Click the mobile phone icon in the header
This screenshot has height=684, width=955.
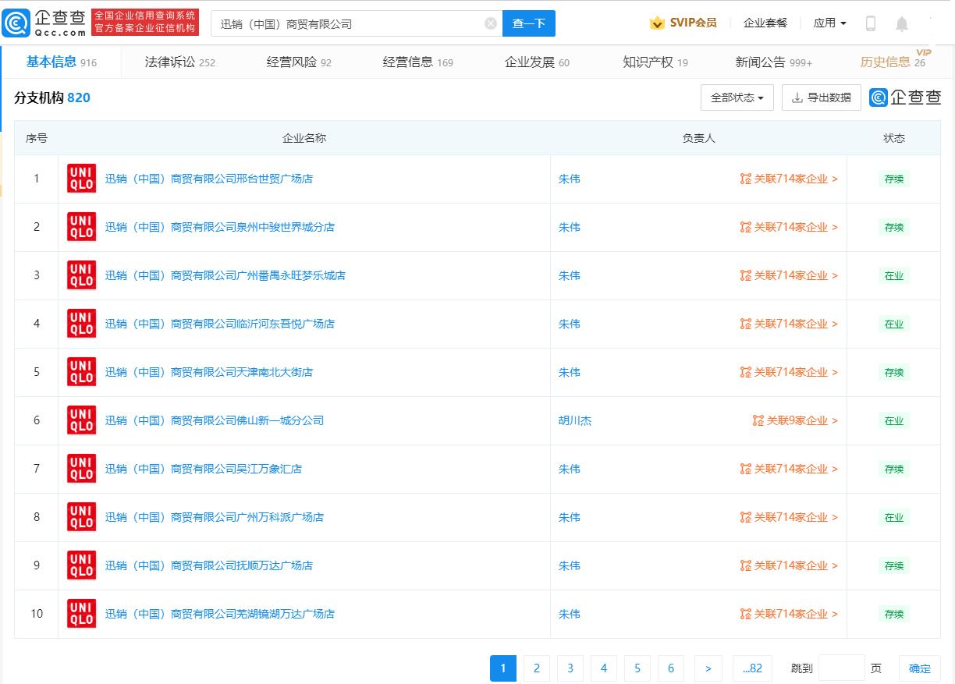(x=870, y=23)
